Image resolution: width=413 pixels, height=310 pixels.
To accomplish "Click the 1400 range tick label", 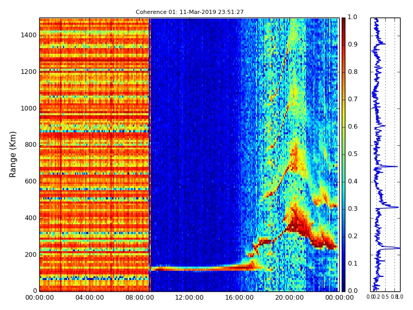I will click(x=28, y=35).
